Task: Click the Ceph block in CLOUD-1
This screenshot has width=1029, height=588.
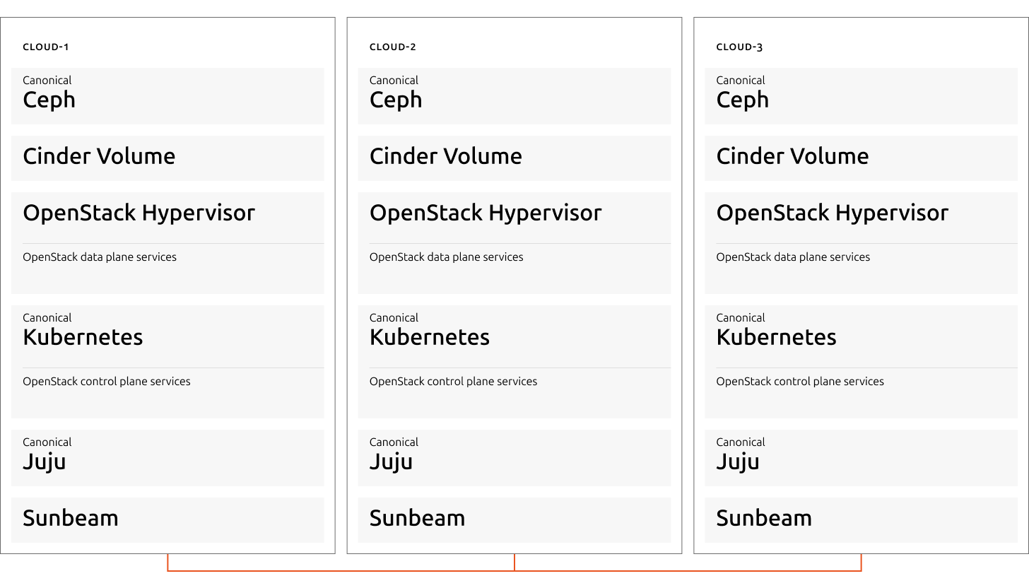Action: point(167,96)
